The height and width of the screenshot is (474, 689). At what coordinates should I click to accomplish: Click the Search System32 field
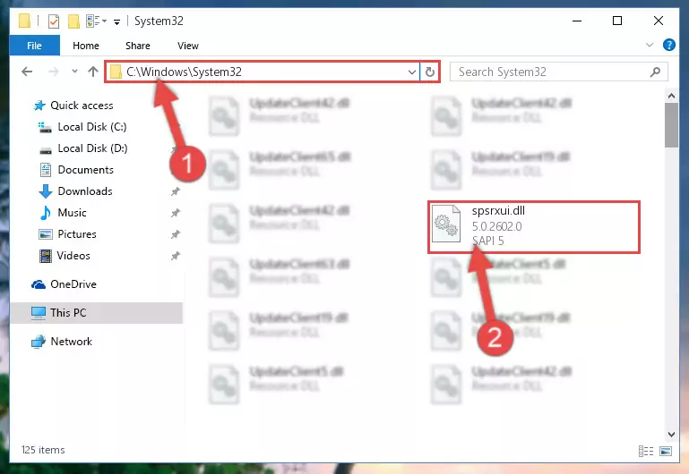[x=559, y=72]
